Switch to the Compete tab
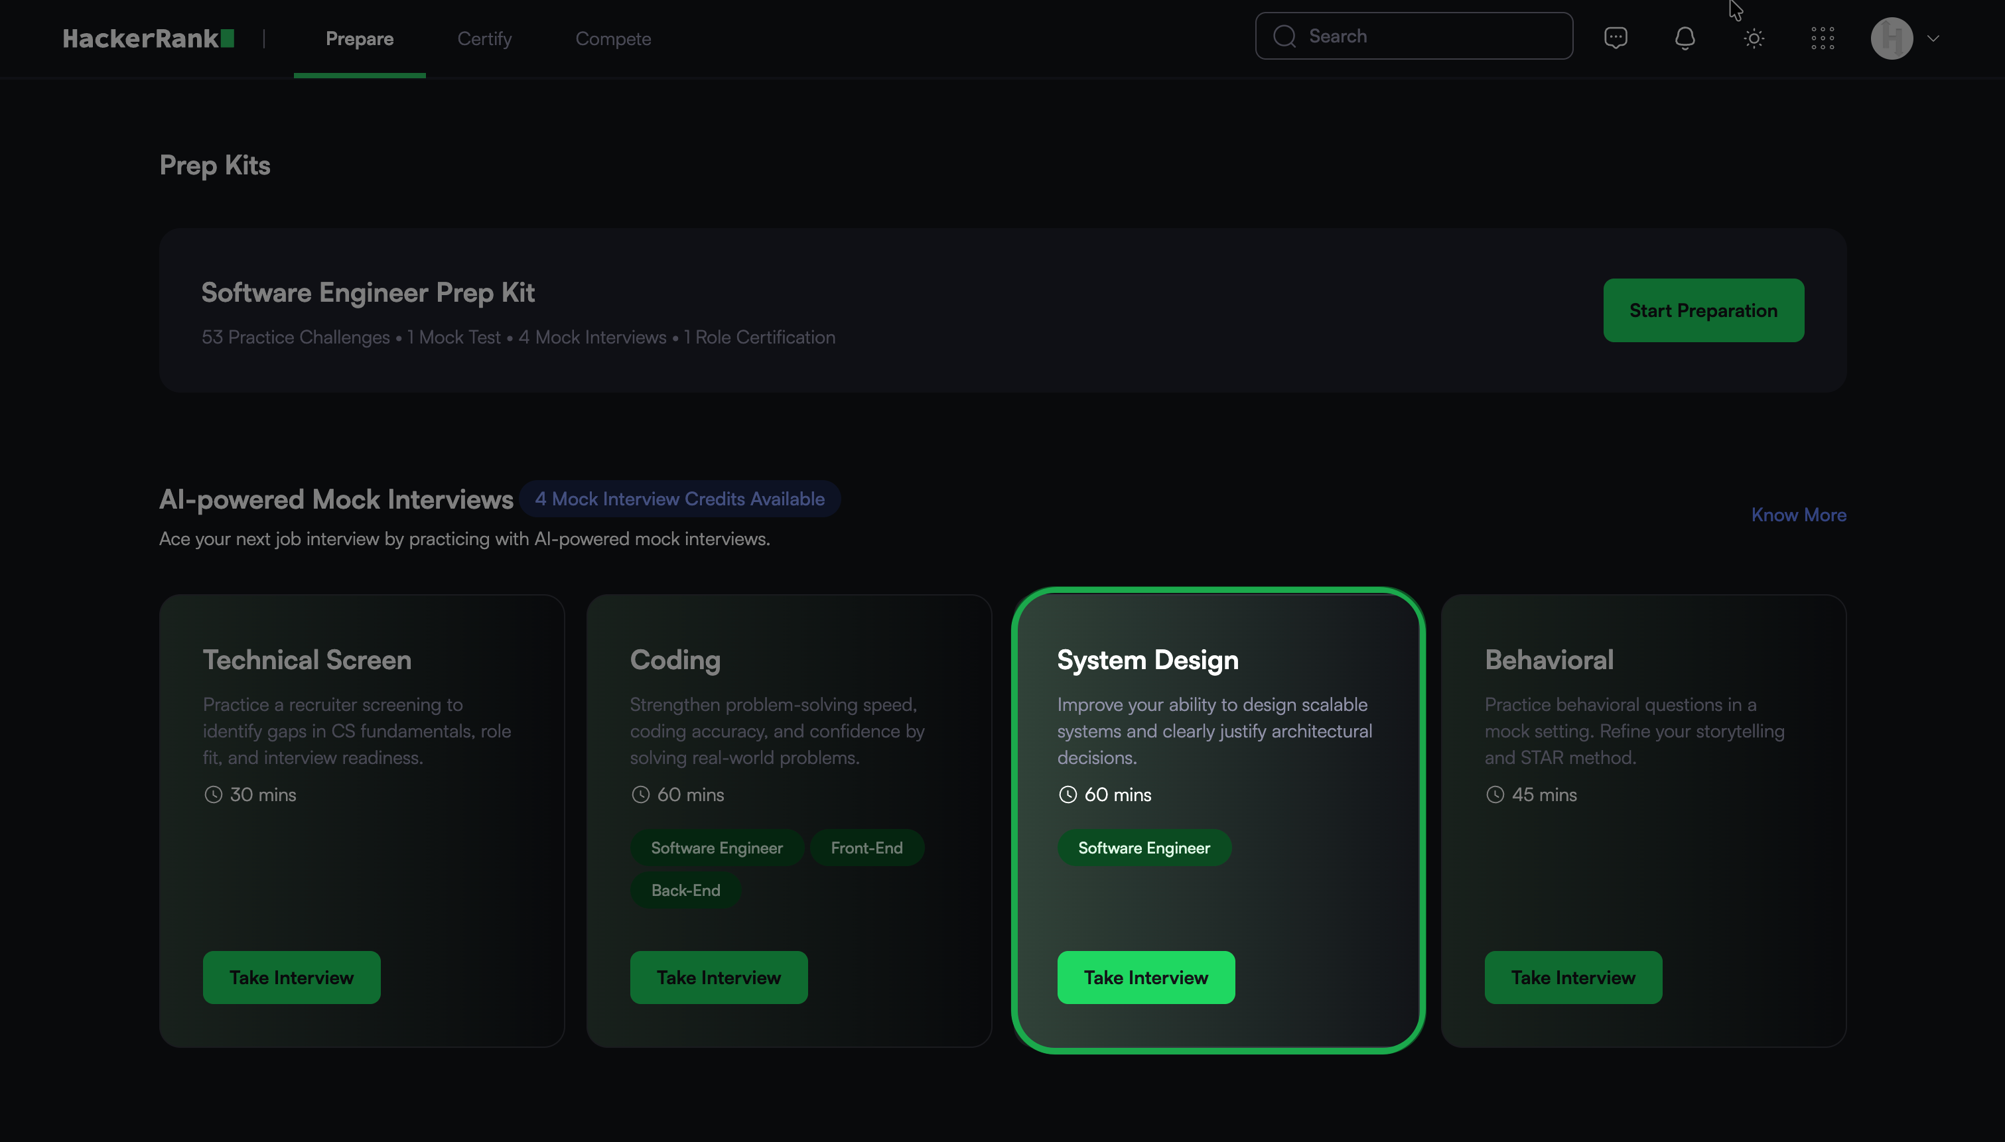The height and width of the screenshot is (1142, 2005). [x=612, y=38]
